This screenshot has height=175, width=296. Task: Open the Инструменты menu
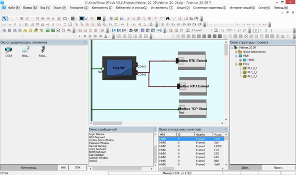162,8
